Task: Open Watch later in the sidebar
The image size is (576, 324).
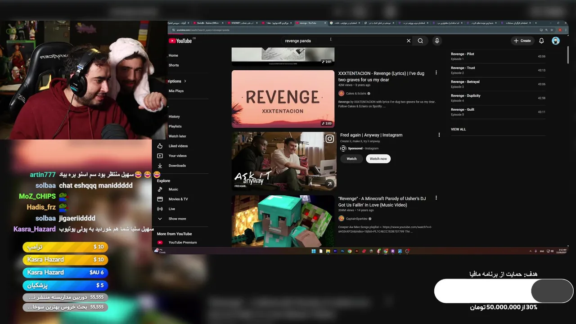Action: tap(177, 136)
